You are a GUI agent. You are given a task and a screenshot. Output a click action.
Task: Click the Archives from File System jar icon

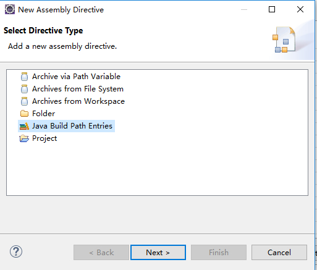coord(24,89)
